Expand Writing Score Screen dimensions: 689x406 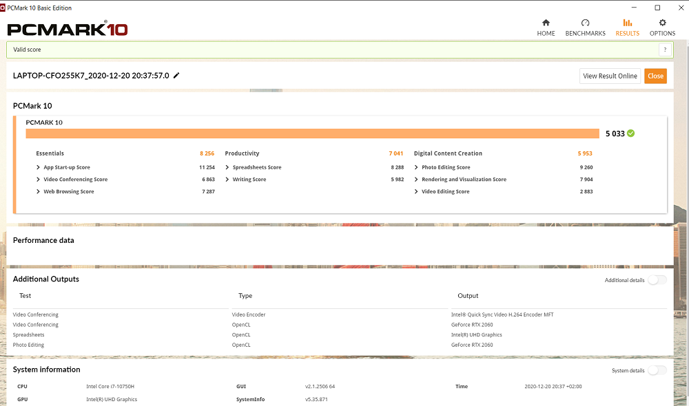(227, 180)
